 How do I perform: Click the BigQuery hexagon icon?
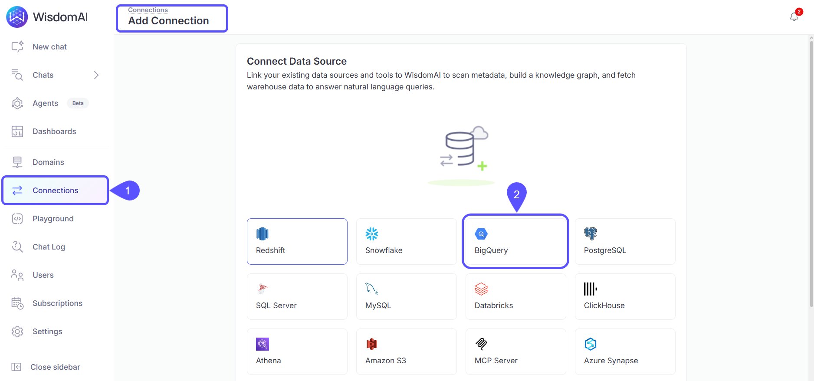[481, 234]
